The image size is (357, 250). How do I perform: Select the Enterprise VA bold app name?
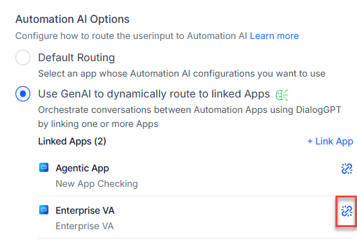(85, 210)
